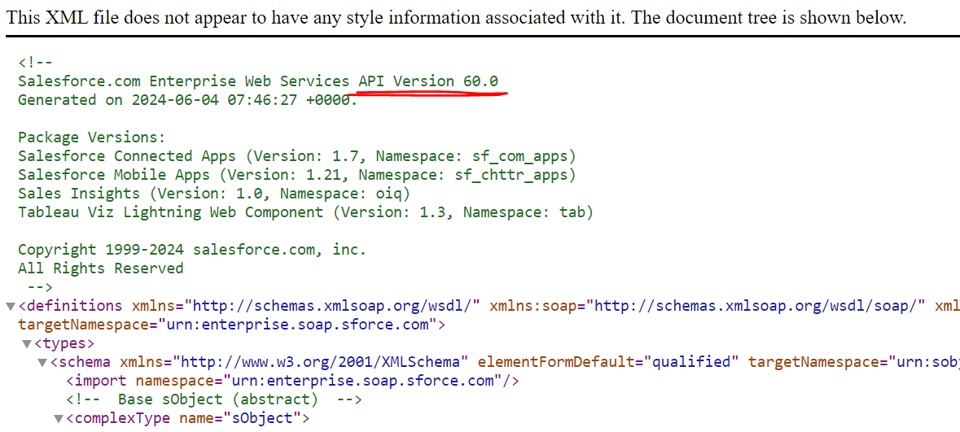Click the comment opening '<!--' marker

coord(35,63)
